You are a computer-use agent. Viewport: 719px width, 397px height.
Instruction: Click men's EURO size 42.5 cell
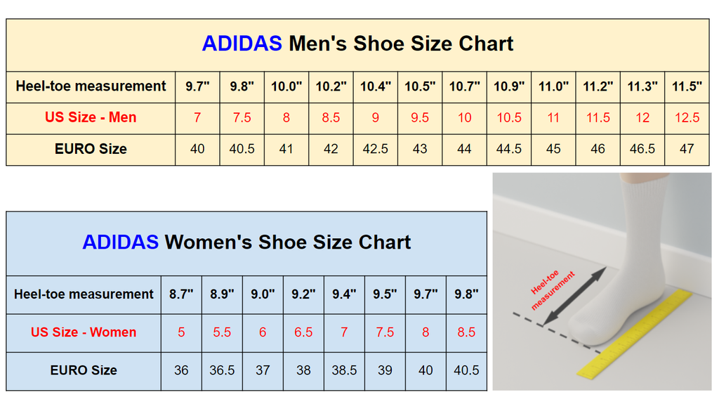[375, 149]
